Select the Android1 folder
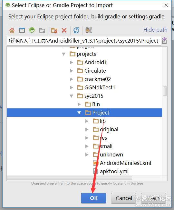174x210 pixels. pos(92,62)
